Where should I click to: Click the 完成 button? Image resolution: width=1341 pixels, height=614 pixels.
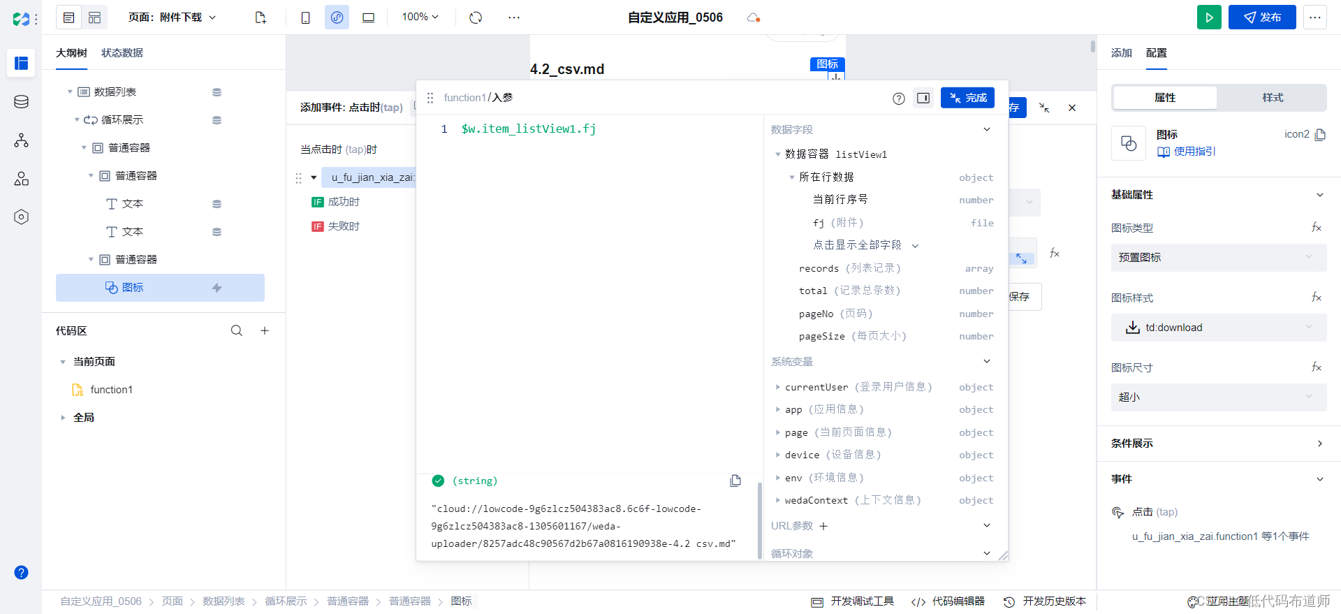[967, 98]
